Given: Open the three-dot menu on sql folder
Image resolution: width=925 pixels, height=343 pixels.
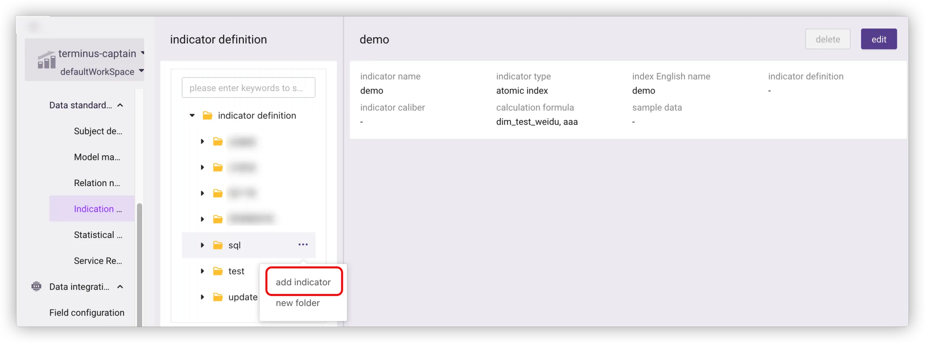Looking at the screenshot, I should 303,245.
